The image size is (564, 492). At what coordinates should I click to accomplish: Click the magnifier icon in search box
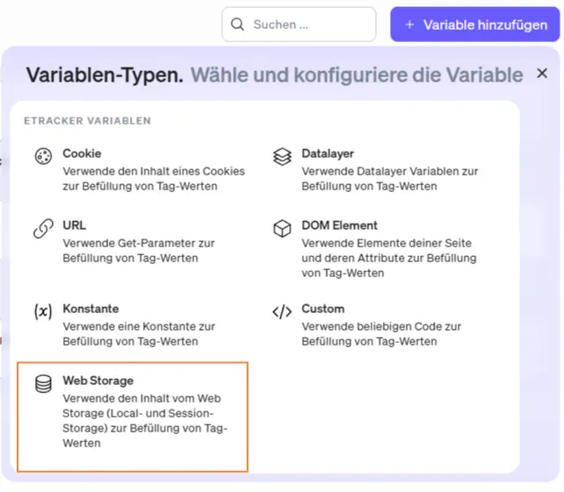pyautogui.click(x=237, y=25)
